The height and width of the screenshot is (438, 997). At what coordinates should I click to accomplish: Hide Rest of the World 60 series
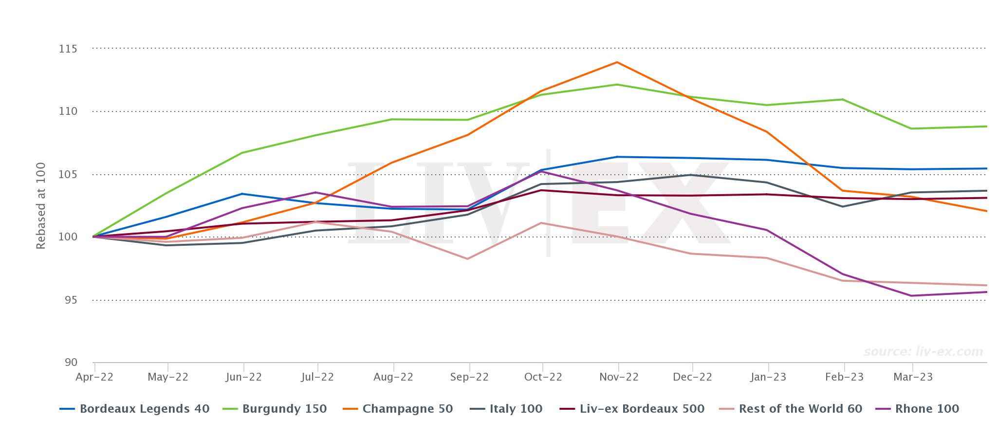tap(791, 409)
